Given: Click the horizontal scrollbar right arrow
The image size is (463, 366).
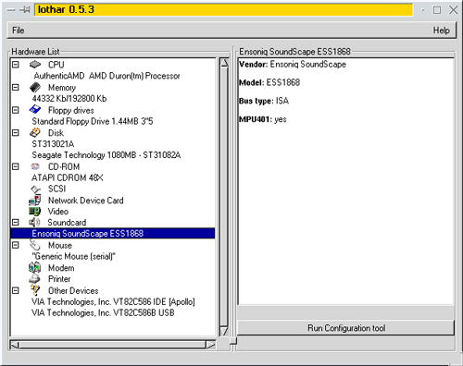Looking at the screenshot, I should (x=211, y=345).
